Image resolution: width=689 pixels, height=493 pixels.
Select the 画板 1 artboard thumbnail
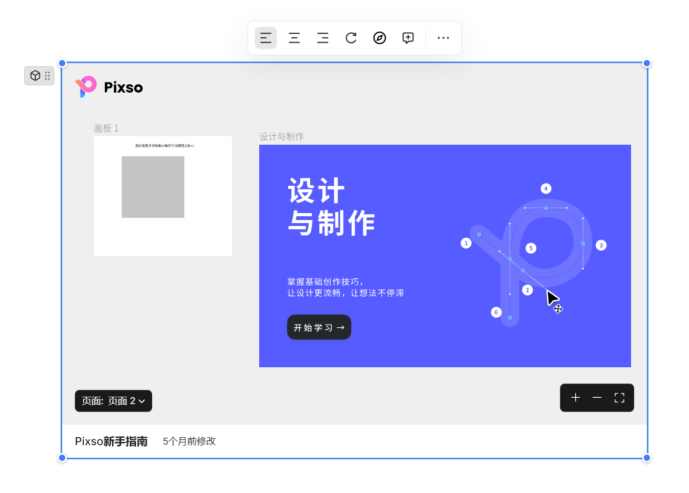pyautogui.click(x=162, y=196)
